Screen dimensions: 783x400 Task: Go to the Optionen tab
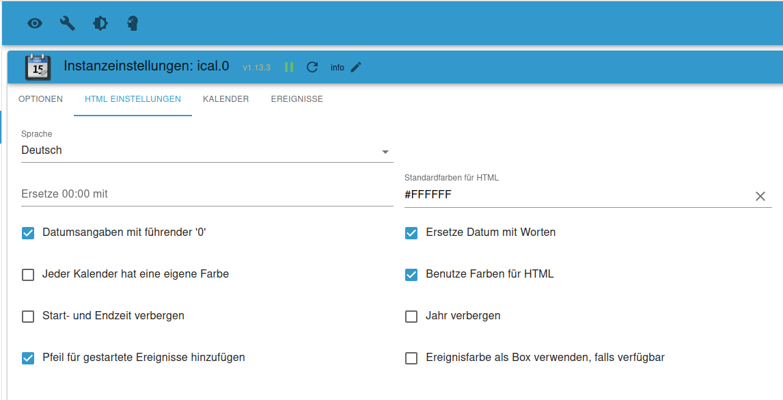[40, 99]
